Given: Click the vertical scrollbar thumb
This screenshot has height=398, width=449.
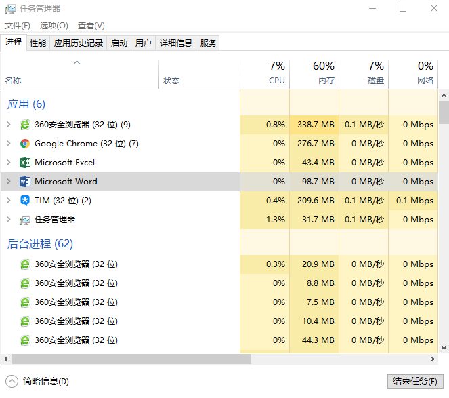Looking at the screenshot, I should (444, 113).
